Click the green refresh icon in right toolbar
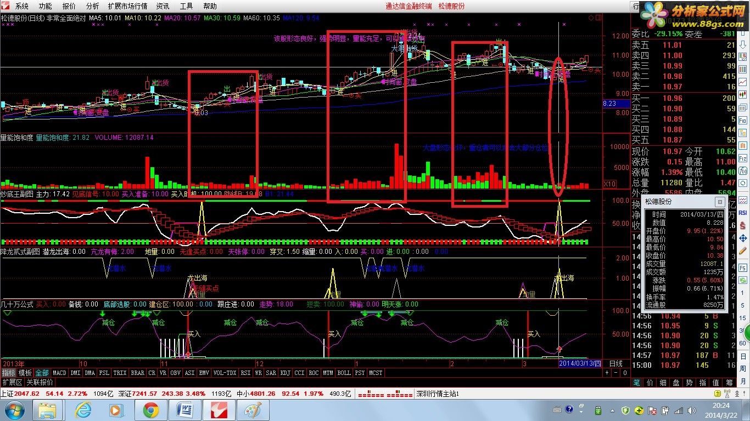 click(x=742, y=280)
